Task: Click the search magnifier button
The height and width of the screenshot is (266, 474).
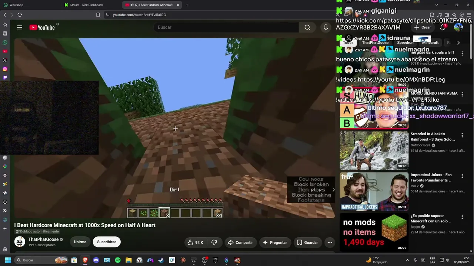Action: coord(307,27)
